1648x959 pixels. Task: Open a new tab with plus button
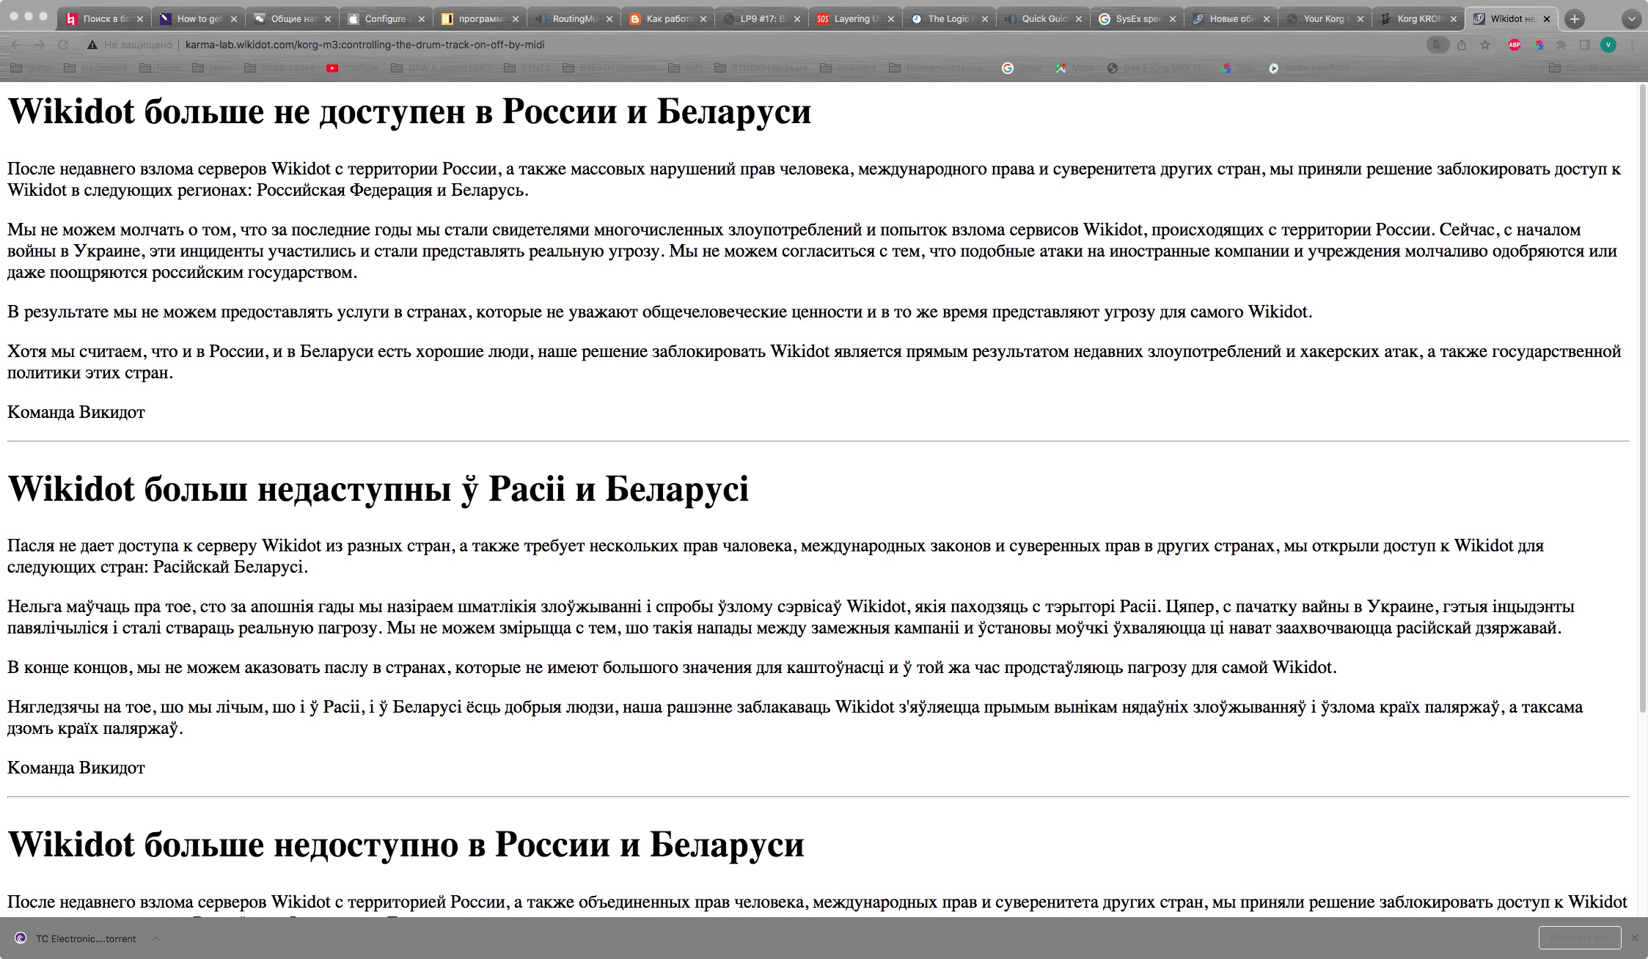pyautogui.click(x=1574, y=19)
